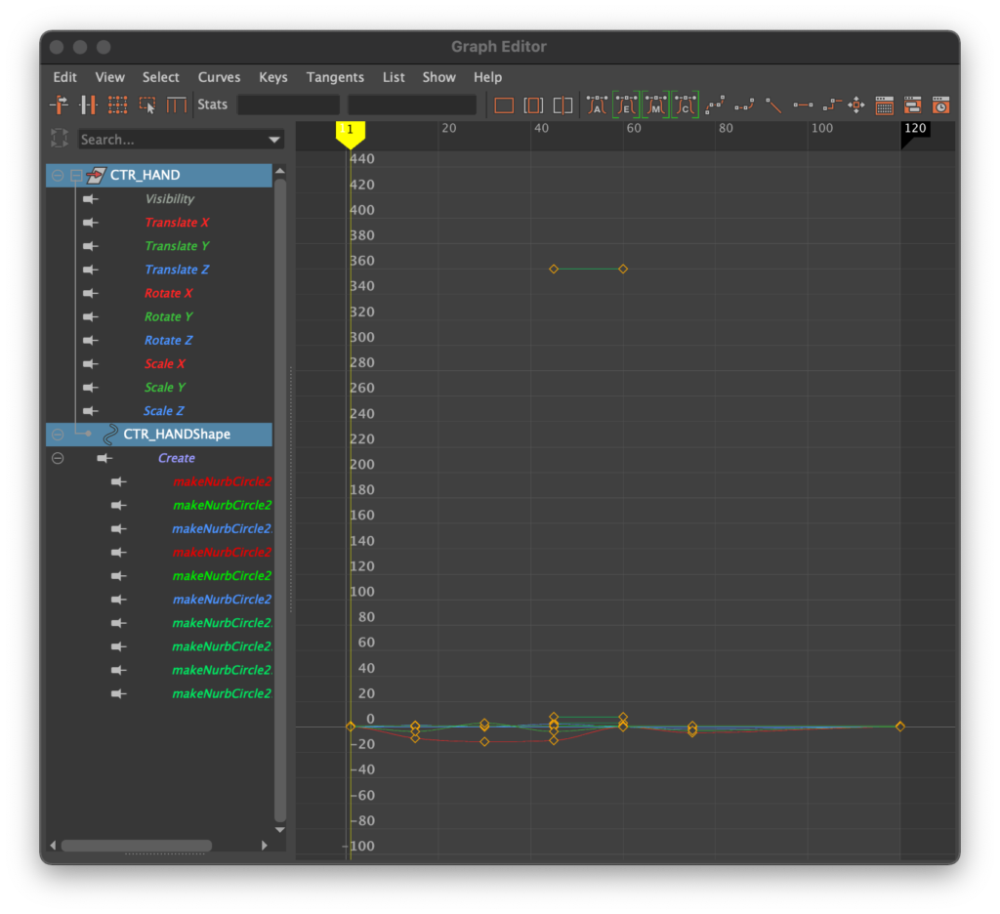Toggle the Retime tool
Screen dimensions: 1000x914
coord(177,104)
